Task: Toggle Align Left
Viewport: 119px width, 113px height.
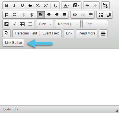Action: [x=41, y=15]
